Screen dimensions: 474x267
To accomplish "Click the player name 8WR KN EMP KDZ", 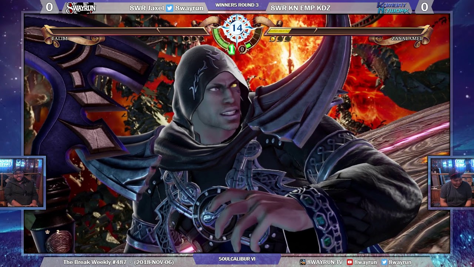I will pos(301,8).
